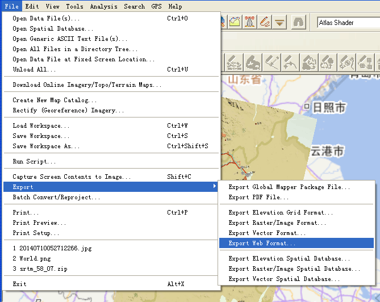Open the Atlas Shader dropdown
The width and height of the screenshot is (380, 302).
pyautogui.click(x=349, y=23)
